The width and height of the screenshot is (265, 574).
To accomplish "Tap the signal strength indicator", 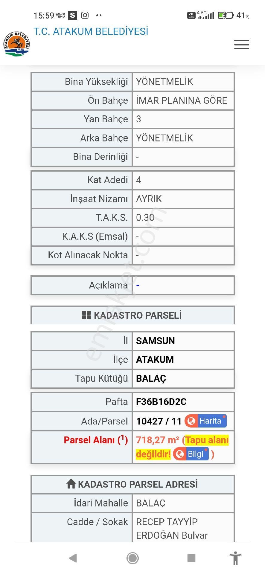I will (x=208, y=16).
